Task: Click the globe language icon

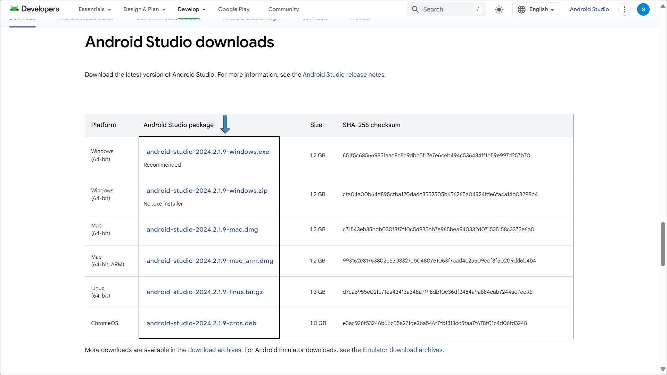Action: [521, 9]
